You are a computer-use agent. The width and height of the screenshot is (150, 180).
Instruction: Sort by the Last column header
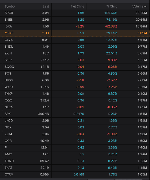[46, 6]
